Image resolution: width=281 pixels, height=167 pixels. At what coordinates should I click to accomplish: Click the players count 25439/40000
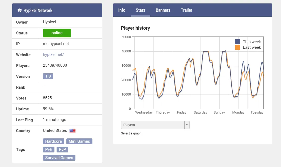tap(55, 65)
